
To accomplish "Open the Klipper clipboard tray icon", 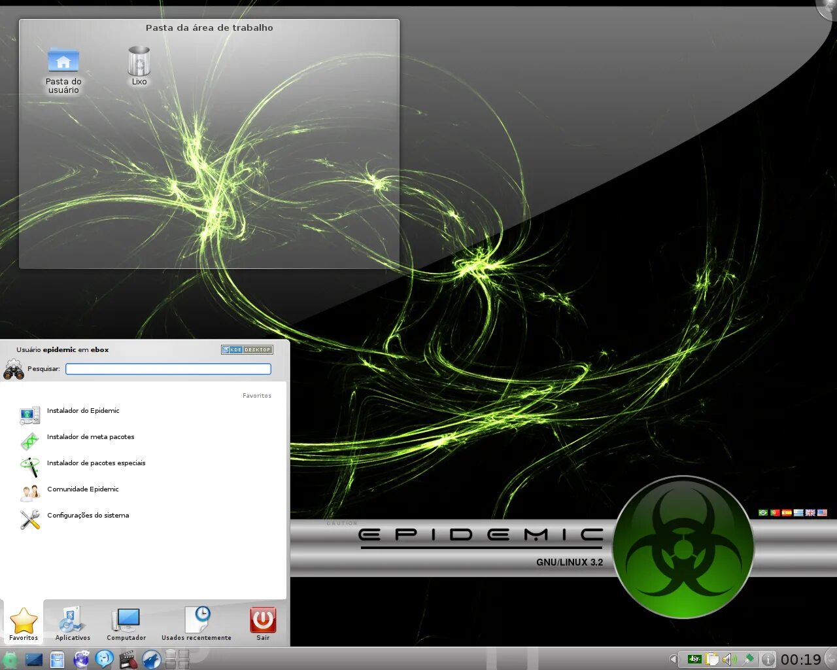I will [x=712, y=660].
